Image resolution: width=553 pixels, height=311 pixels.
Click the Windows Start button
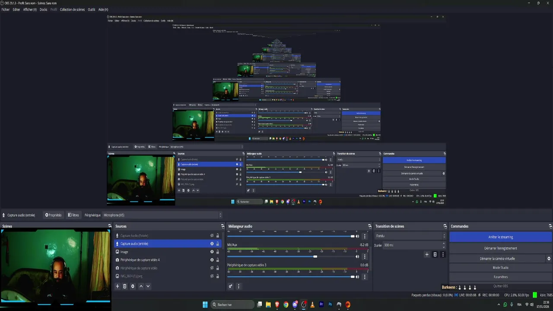click(205, 305)
